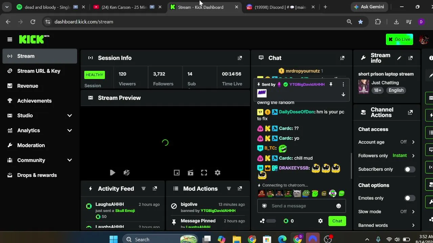
Task: Pop out the Mod Actions panel
Action: point(240,189)
